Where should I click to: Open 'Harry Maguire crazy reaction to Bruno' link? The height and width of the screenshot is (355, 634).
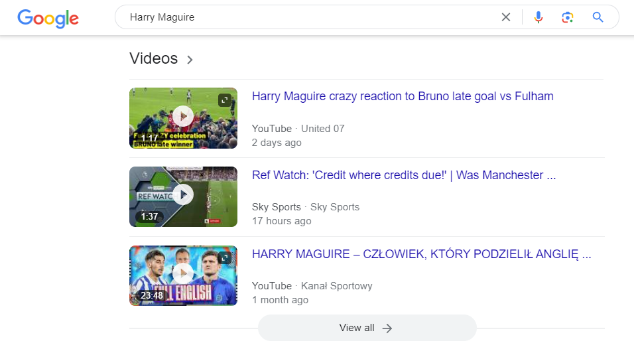click(403, 96)
